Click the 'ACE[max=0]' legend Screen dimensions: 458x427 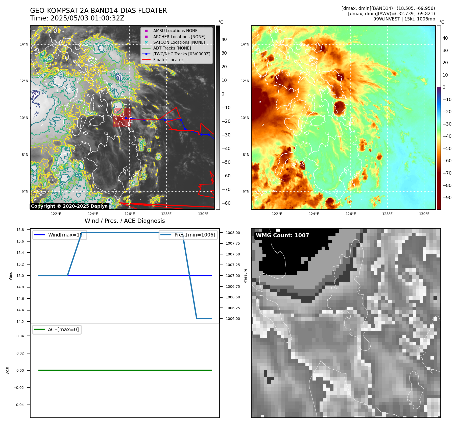(57, 329)
